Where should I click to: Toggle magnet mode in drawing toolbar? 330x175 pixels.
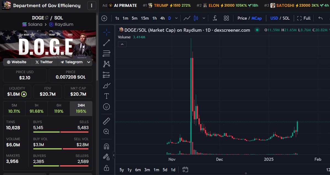click(106, 146)
